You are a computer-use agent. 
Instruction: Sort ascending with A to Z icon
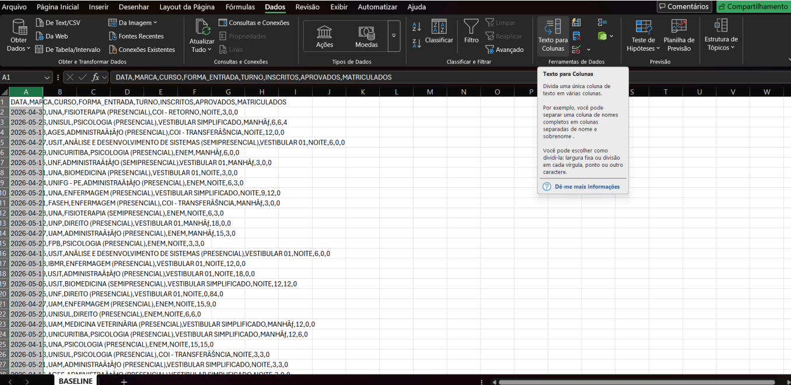coord(416,26)
